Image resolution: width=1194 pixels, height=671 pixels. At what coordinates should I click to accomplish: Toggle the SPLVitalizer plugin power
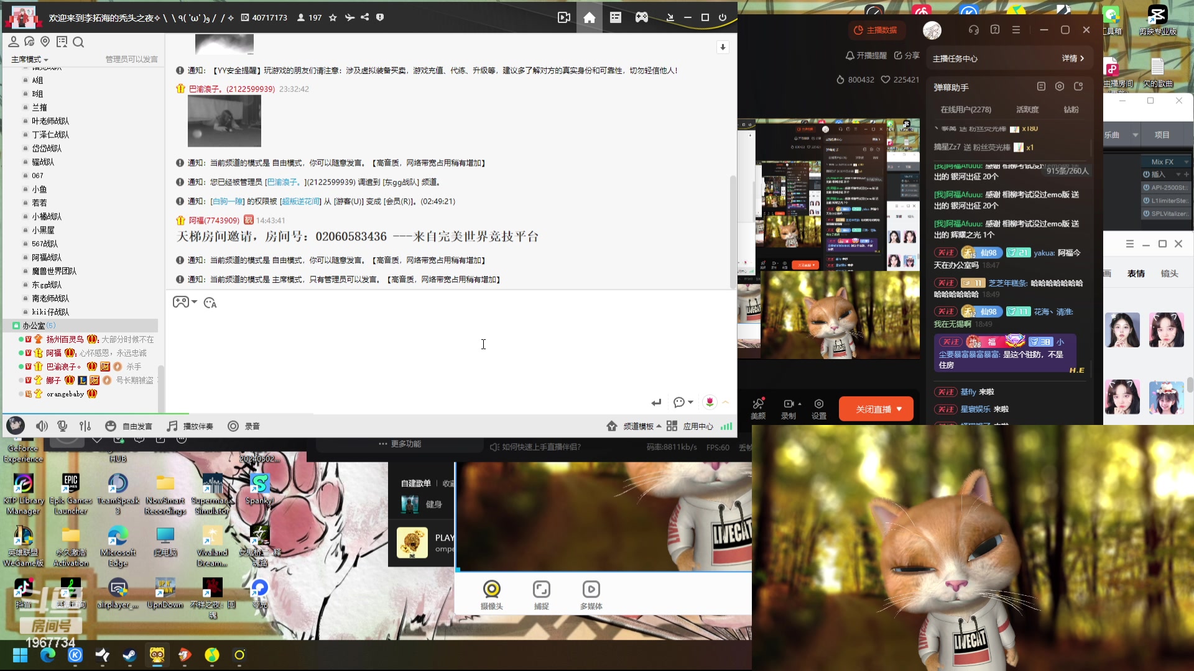pos(1146,214)
